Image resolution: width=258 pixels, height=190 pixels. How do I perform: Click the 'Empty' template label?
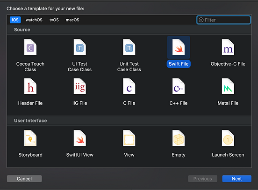coord(179,155)
